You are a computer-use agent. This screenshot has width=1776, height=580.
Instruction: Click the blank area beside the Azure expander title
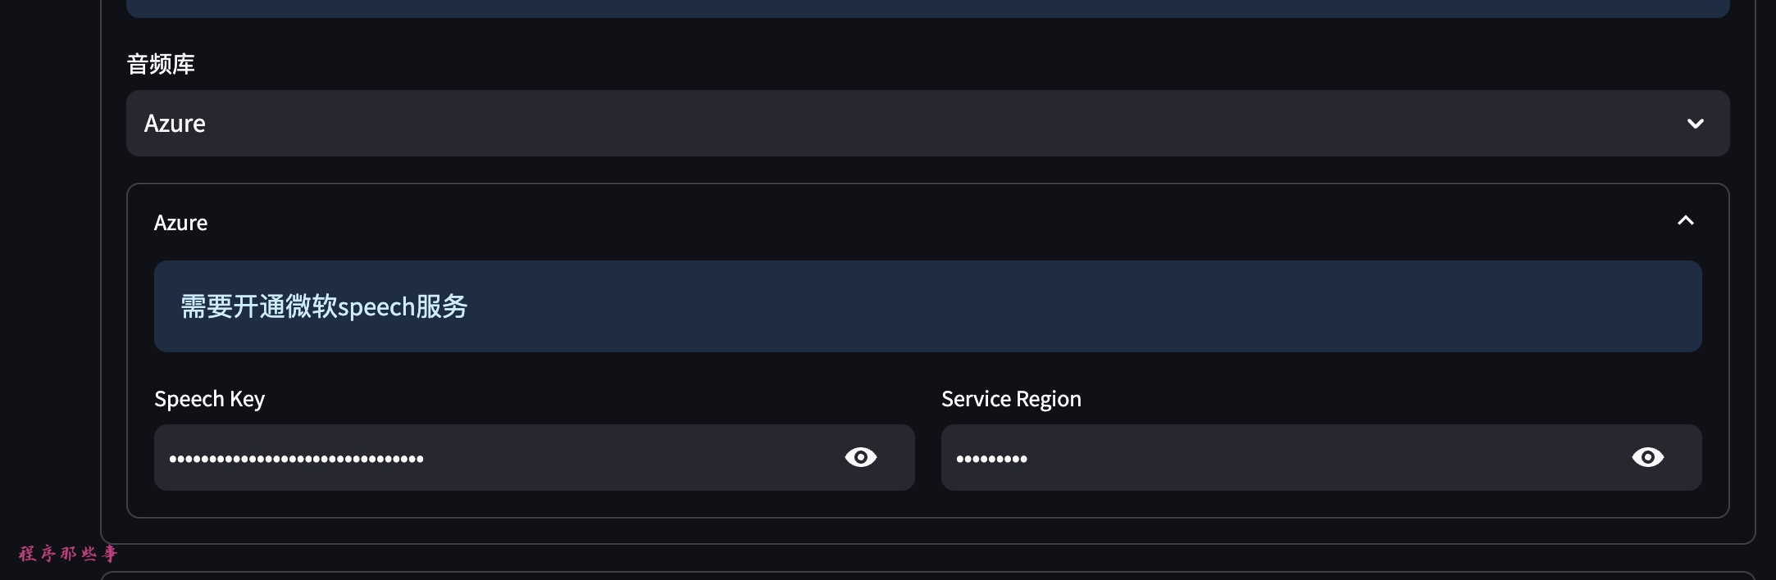point(902,223)
